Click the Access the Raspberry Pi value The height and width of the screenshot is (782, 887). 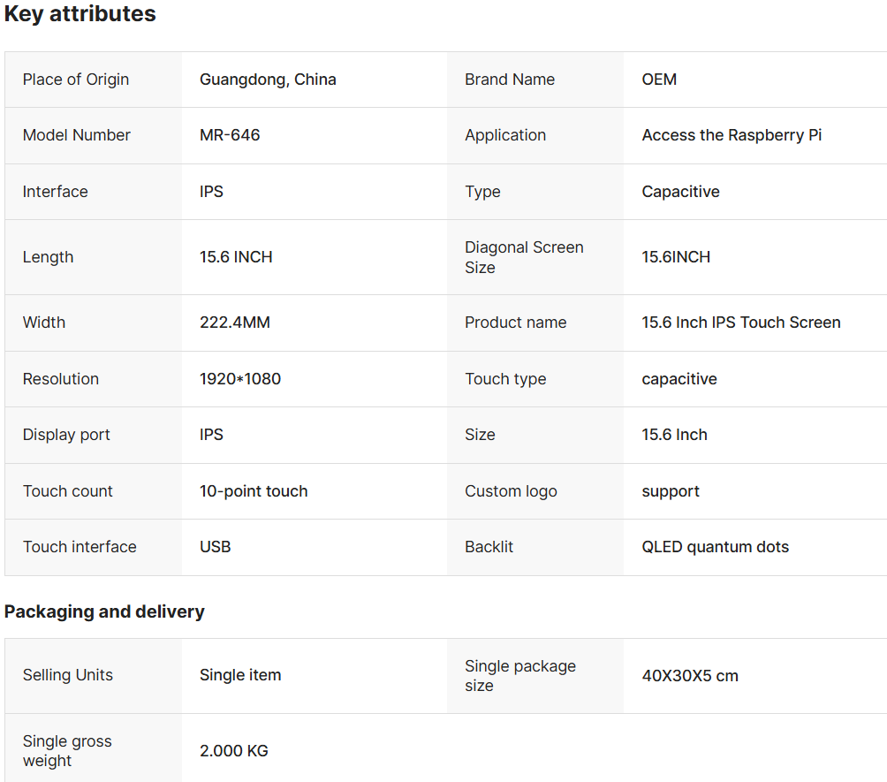point(732,135)
